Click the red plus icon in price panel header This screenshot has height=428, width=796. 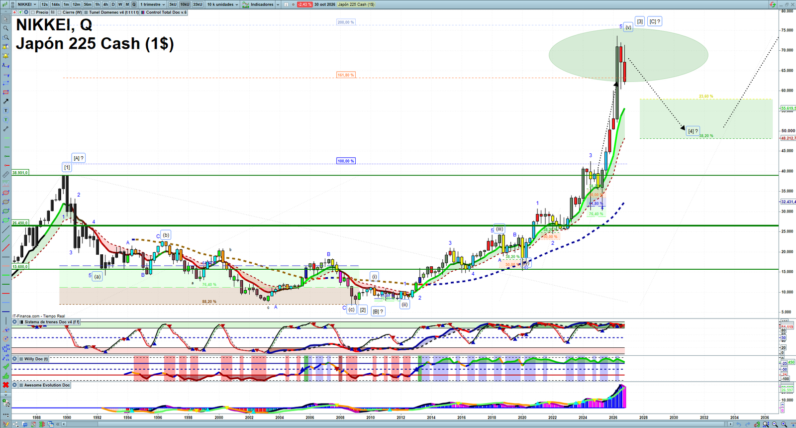(x=14, y=12)
